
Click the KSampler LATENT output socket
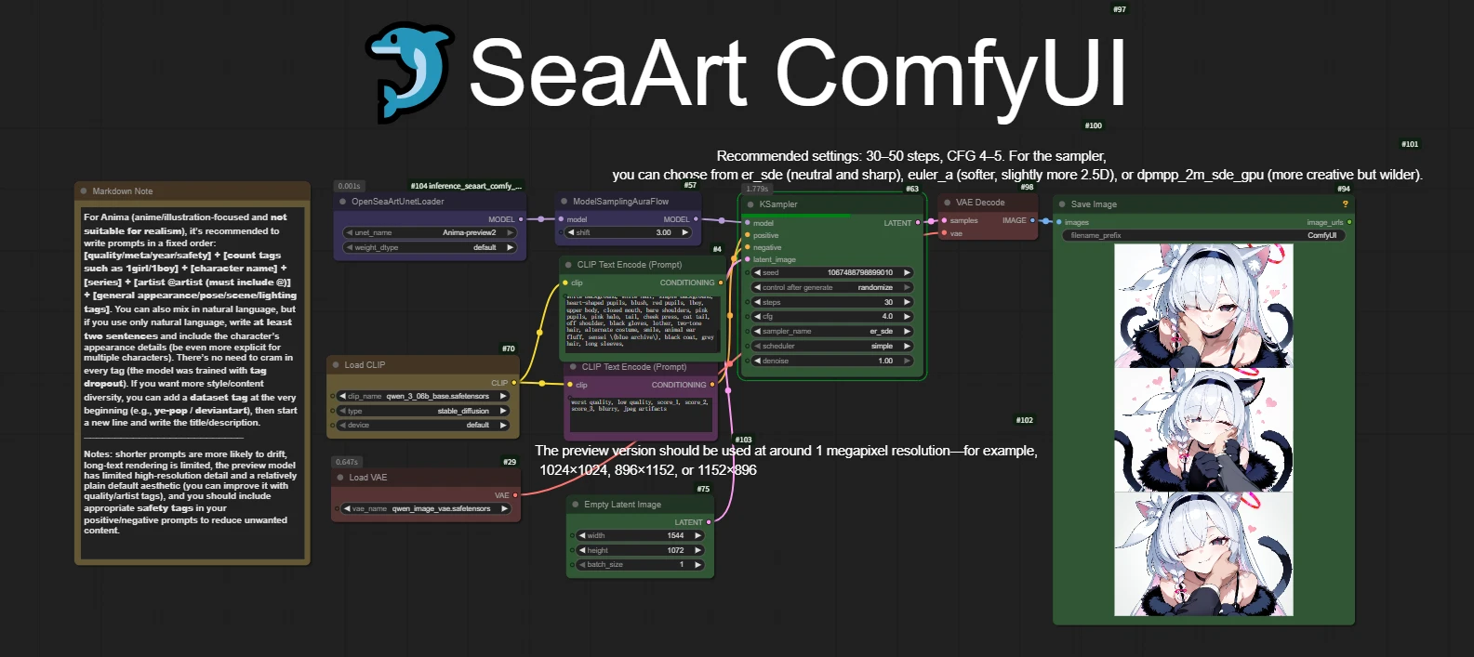[x=918, y=223]
